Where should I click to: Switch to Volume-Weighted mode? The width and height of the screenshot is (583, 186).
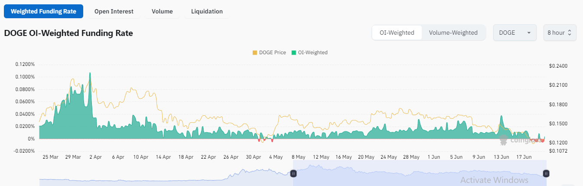[453, 33]
